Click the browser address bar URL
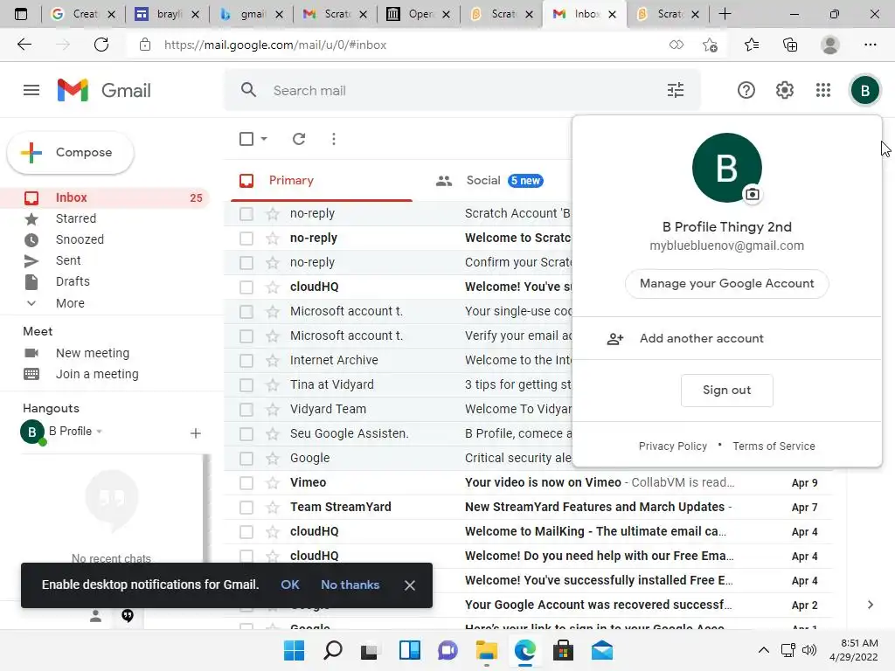 275,45
